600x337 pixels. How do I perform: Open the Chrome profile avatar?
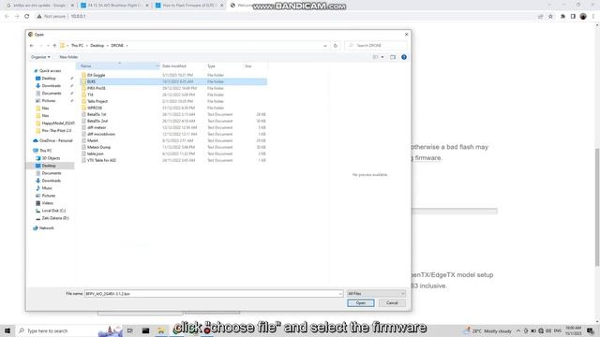coord(583,17)
